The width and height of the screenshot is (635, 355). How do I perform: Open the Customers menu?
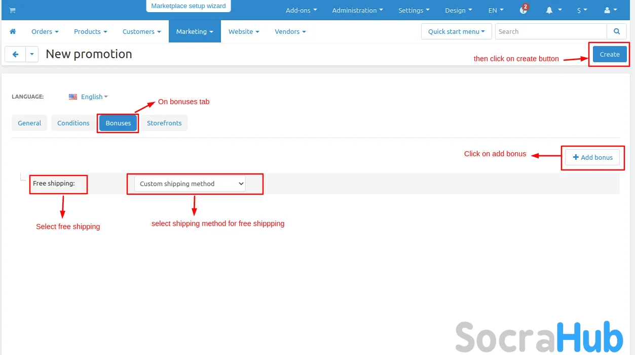142,31
